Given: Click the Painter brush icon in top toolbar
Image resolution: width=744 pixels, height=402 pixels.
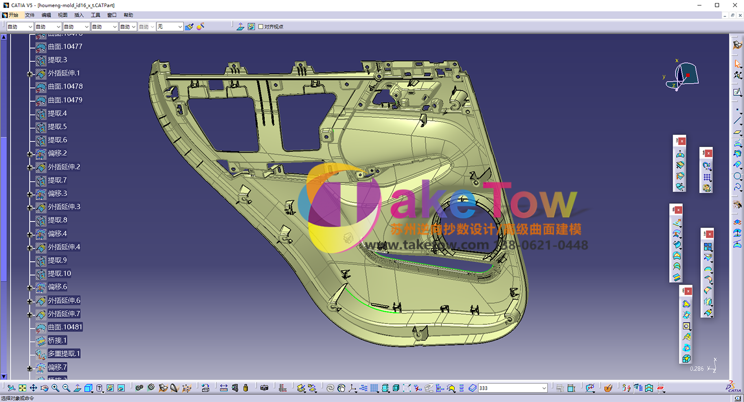Looking at the screenshot, I should coord(189,26).
